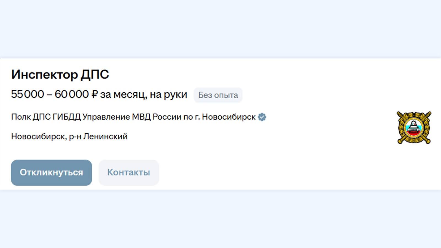Open the ГИБДД employer emblem logo
This screenshot has width=441, height=248.
(x=414, y=128)
